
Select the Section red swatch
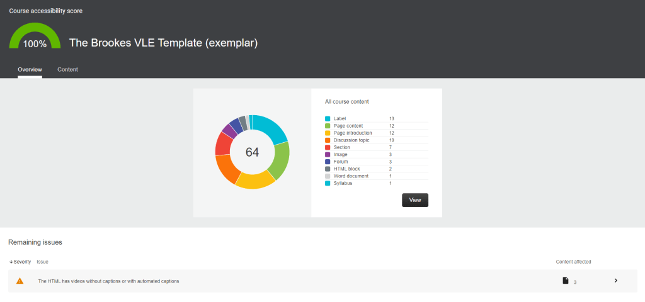coord(328,147)
